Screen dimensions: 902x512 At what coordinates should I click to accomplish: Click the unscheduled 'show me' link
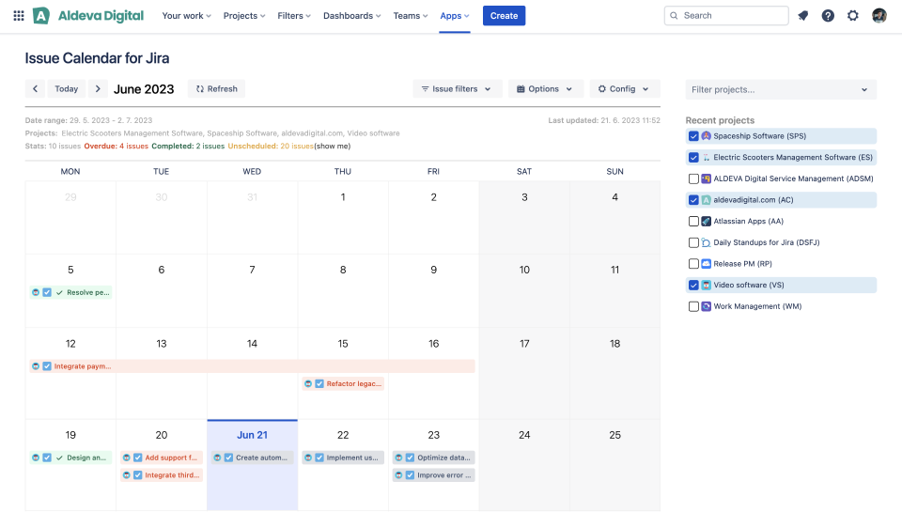click(x=332, y=147)
